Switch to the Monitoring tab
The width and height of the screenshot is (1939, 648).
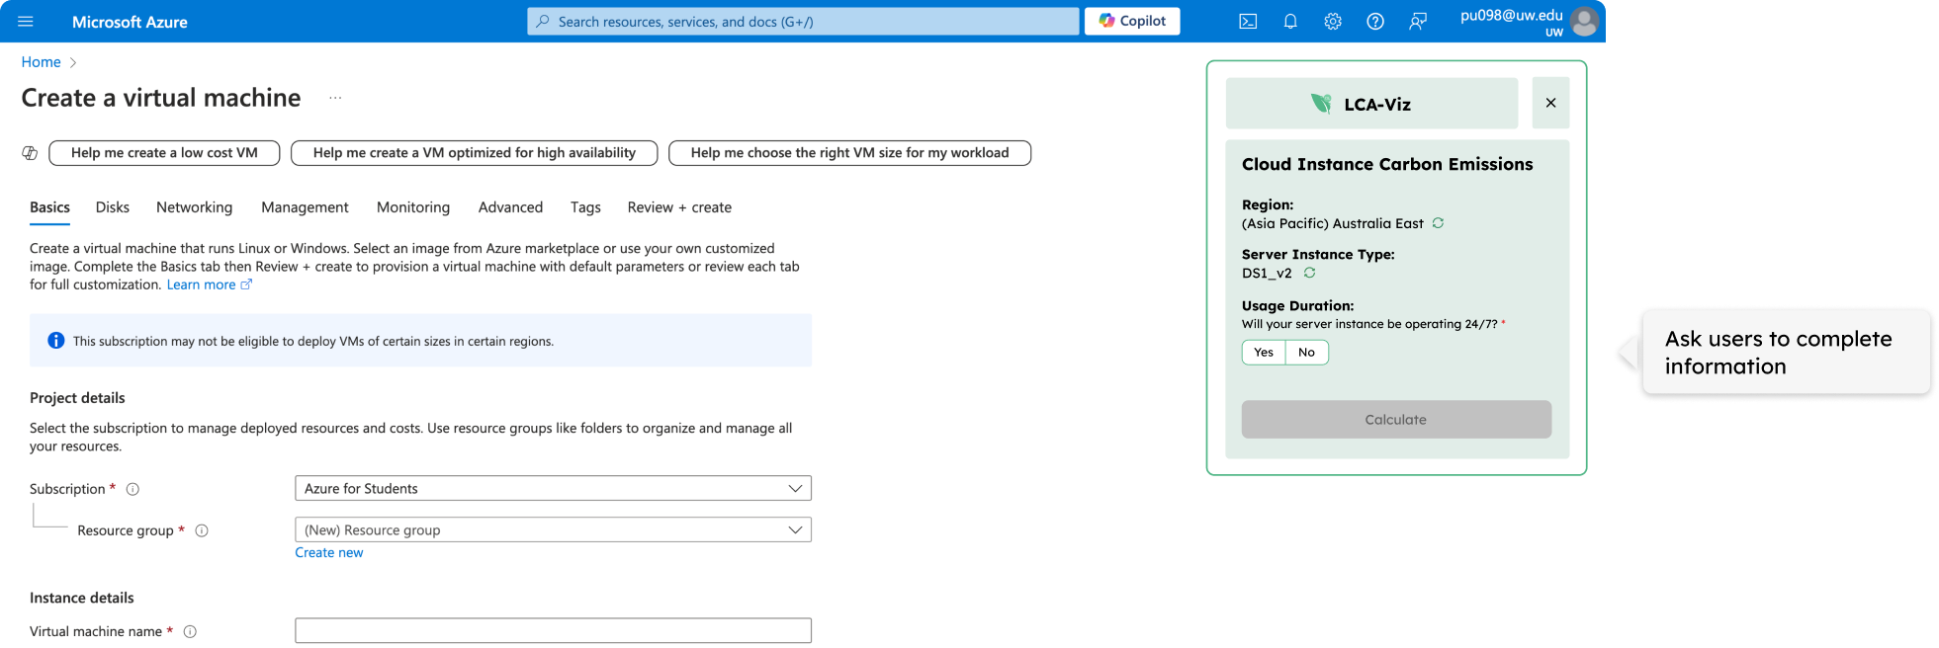tap(413, 207)
